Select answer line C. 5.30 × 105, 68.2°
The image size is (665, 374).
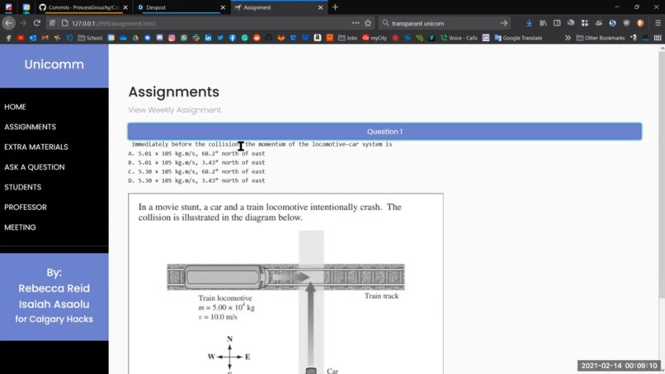click(196, 171)
